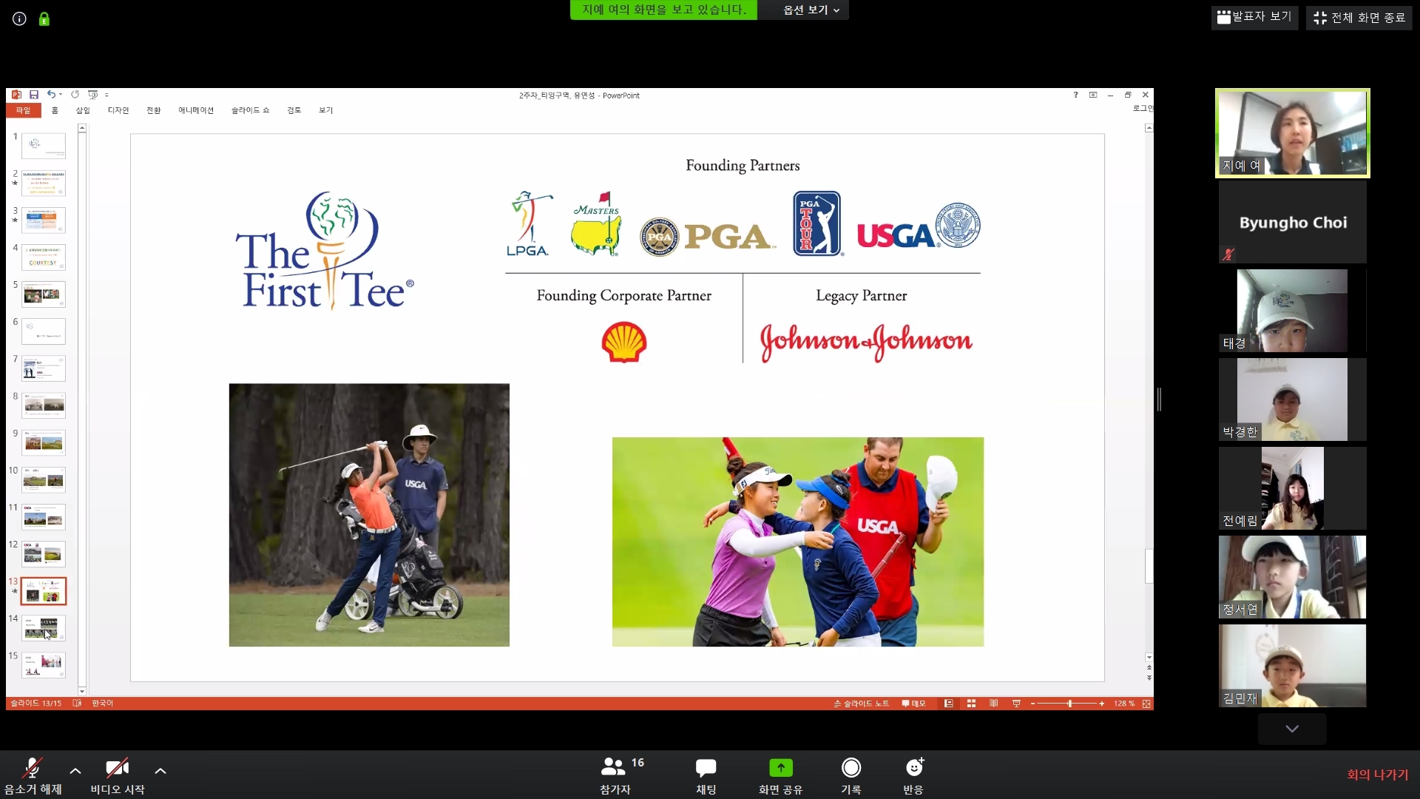Open the animation ribbon tab

coord(195,110)
